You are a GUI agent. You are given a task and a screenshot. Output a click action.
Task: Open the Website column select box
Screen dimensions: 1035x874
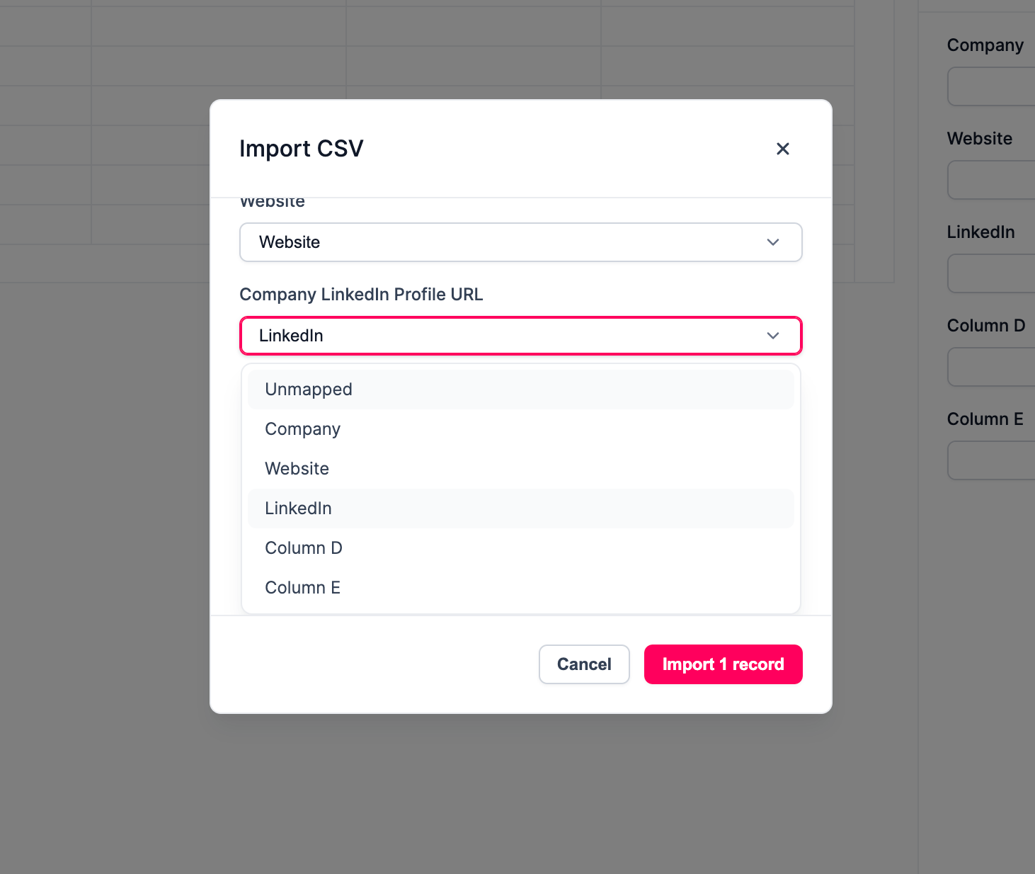click(x=520, y=242)
